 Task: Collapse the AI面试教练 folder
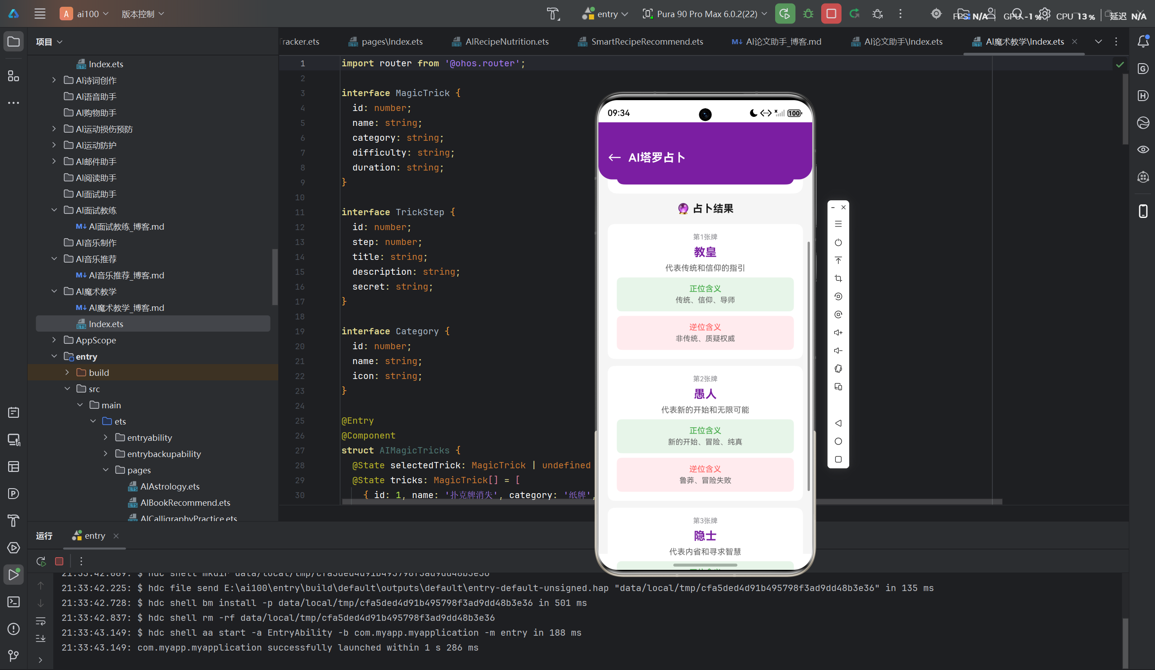coord(54,210)
